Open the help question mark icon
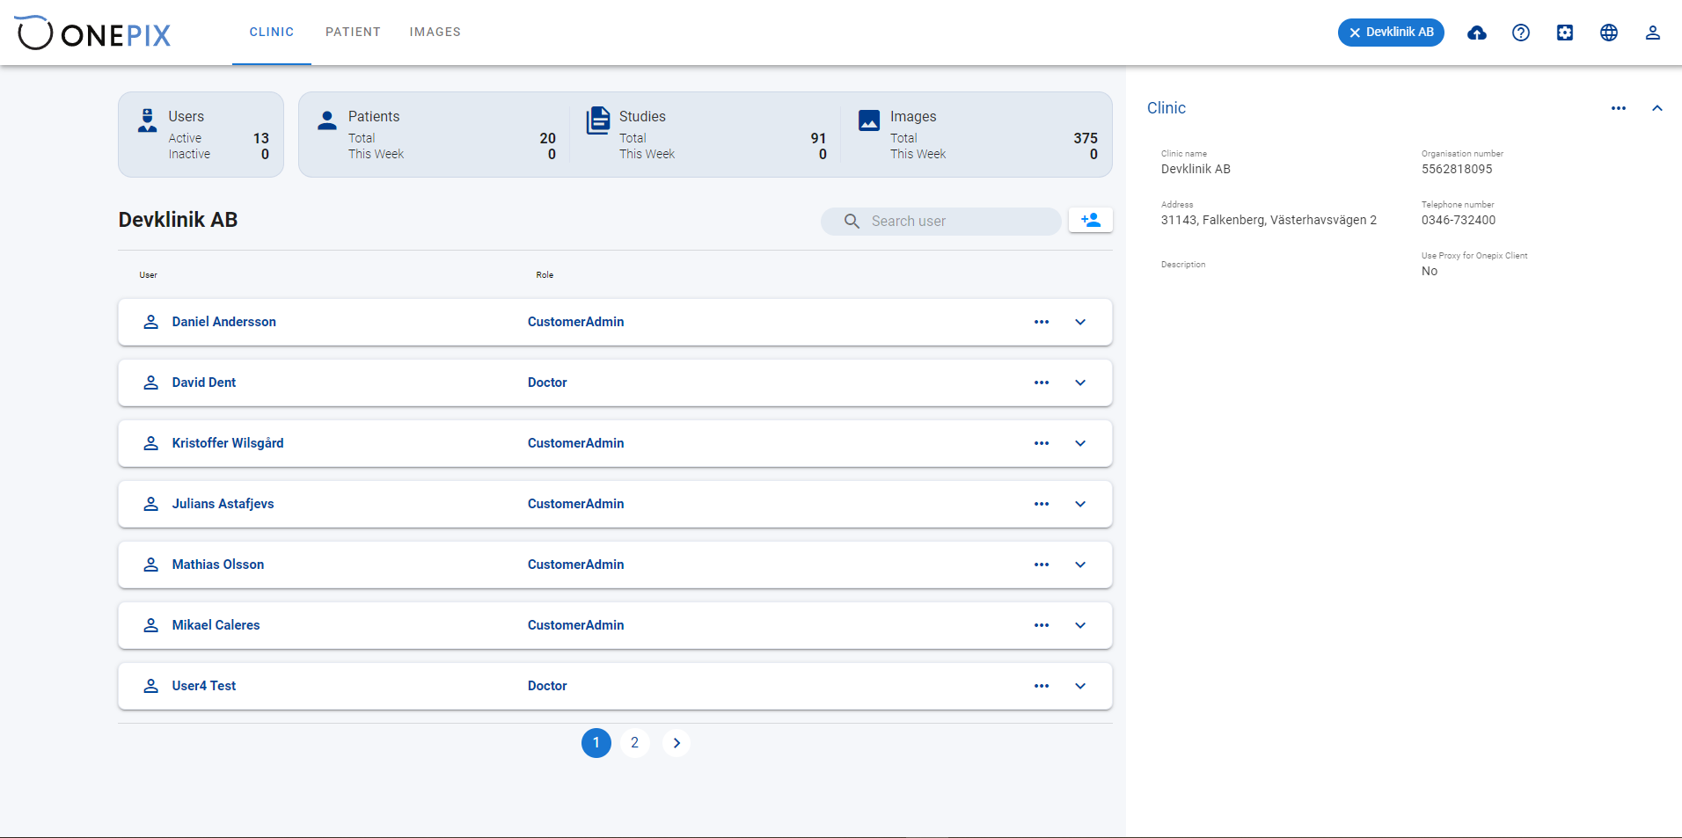Screen dimensions: 1682x838 pyautogui.click(x=1521, y=33)
